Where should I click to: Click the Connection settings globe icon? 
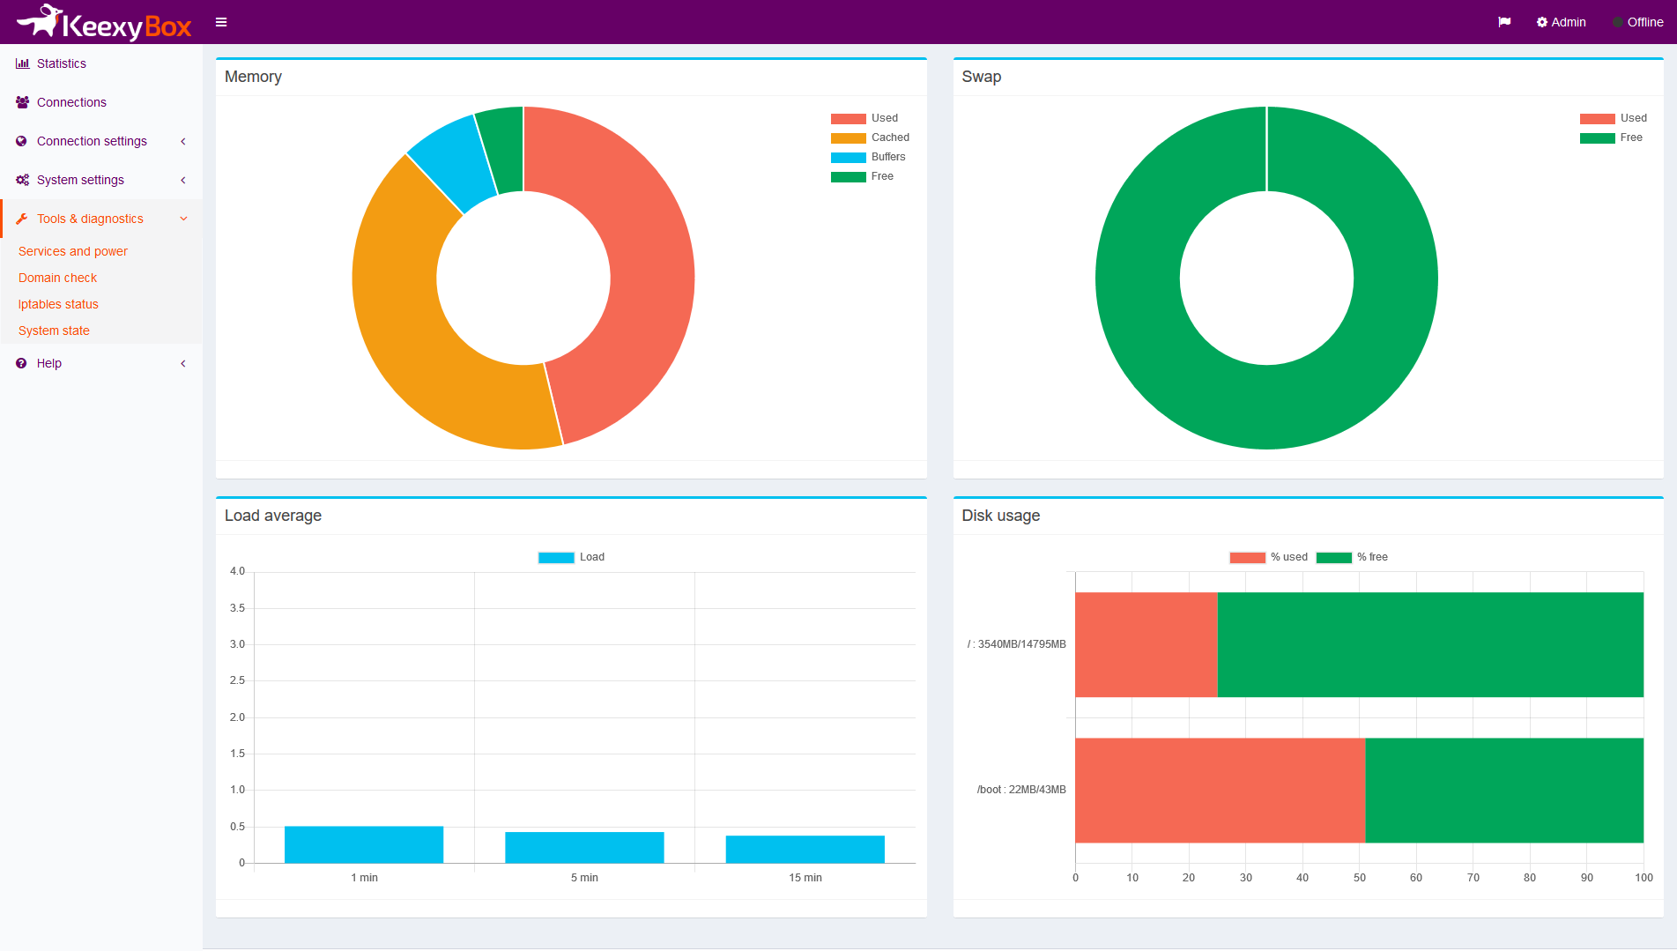pyautogui.click(x=22, y=141)
